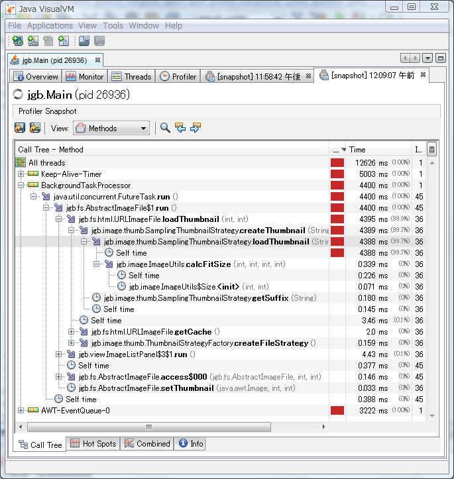Click the 4388 ms Self time cell

tap(378, 252)
